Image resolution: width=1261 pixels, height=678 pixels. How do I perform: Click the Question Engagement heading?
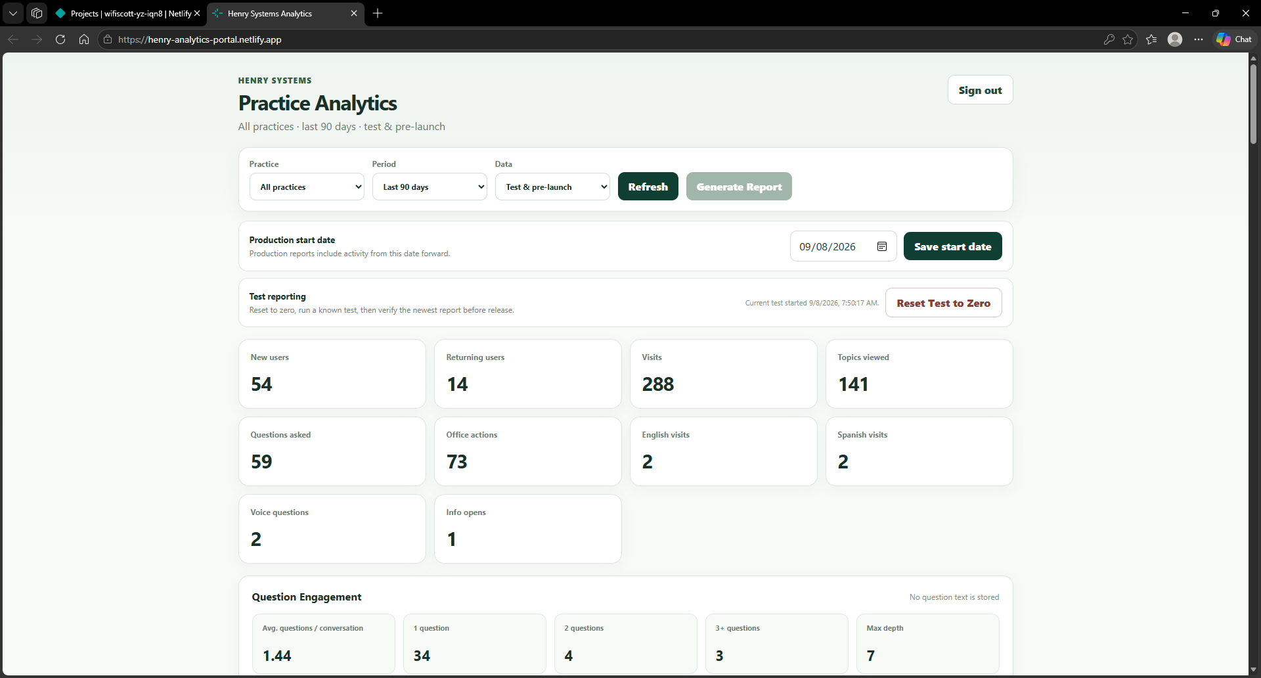pyautogui.click(x=307, y=597)
